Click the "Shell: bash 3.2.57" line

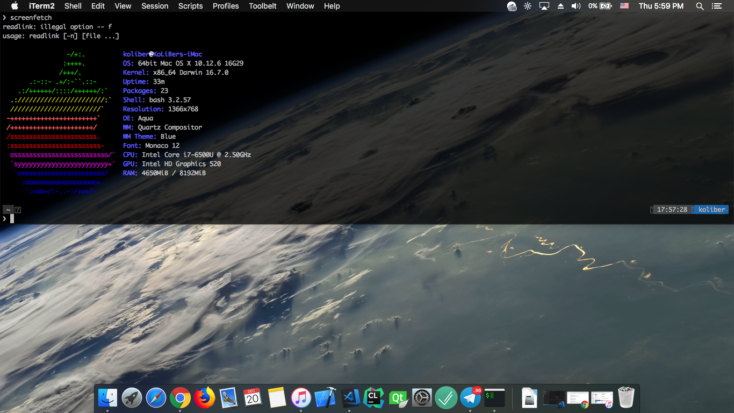pos(157,100)
